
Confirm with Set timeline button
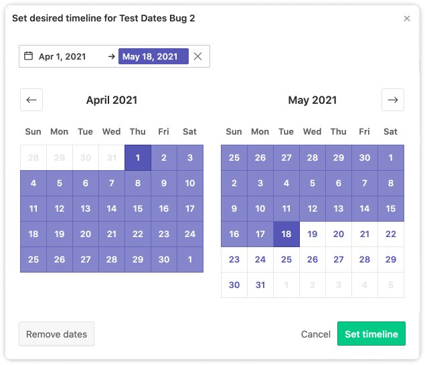(371, 334)
